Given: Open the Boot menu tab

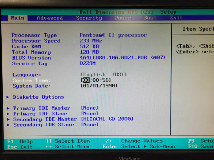Looking at the screenshot, I should 150,18.
